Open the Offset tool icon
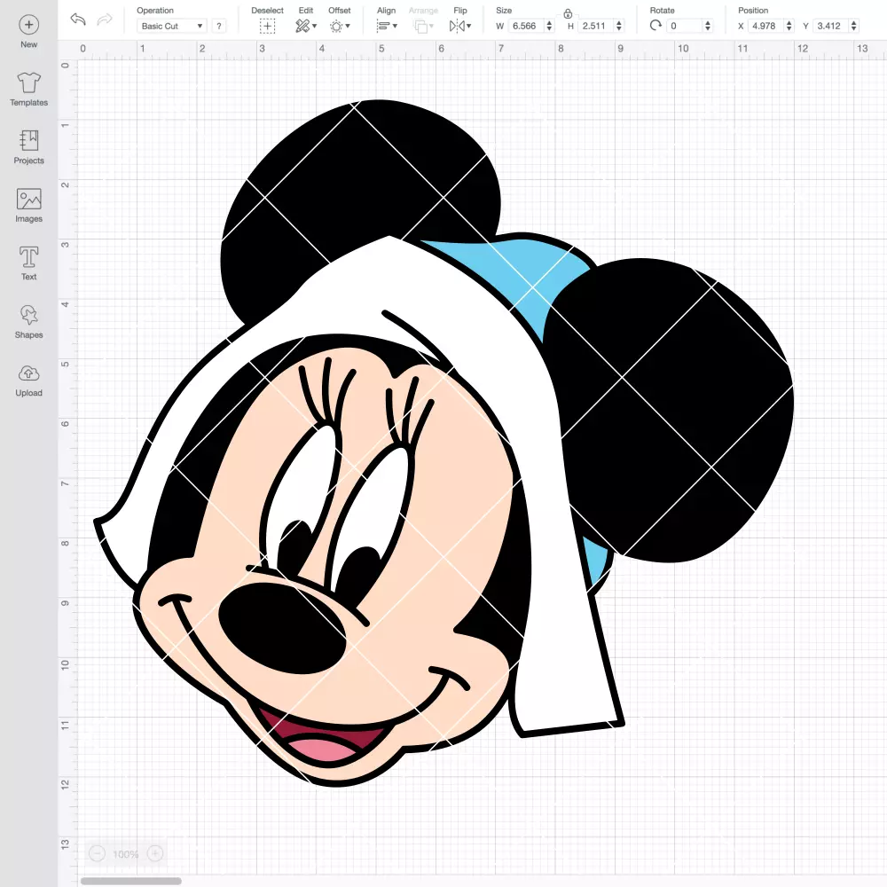The width and height of the screenshot is (887, 887). pyautogui.click(x=336, y=26)
